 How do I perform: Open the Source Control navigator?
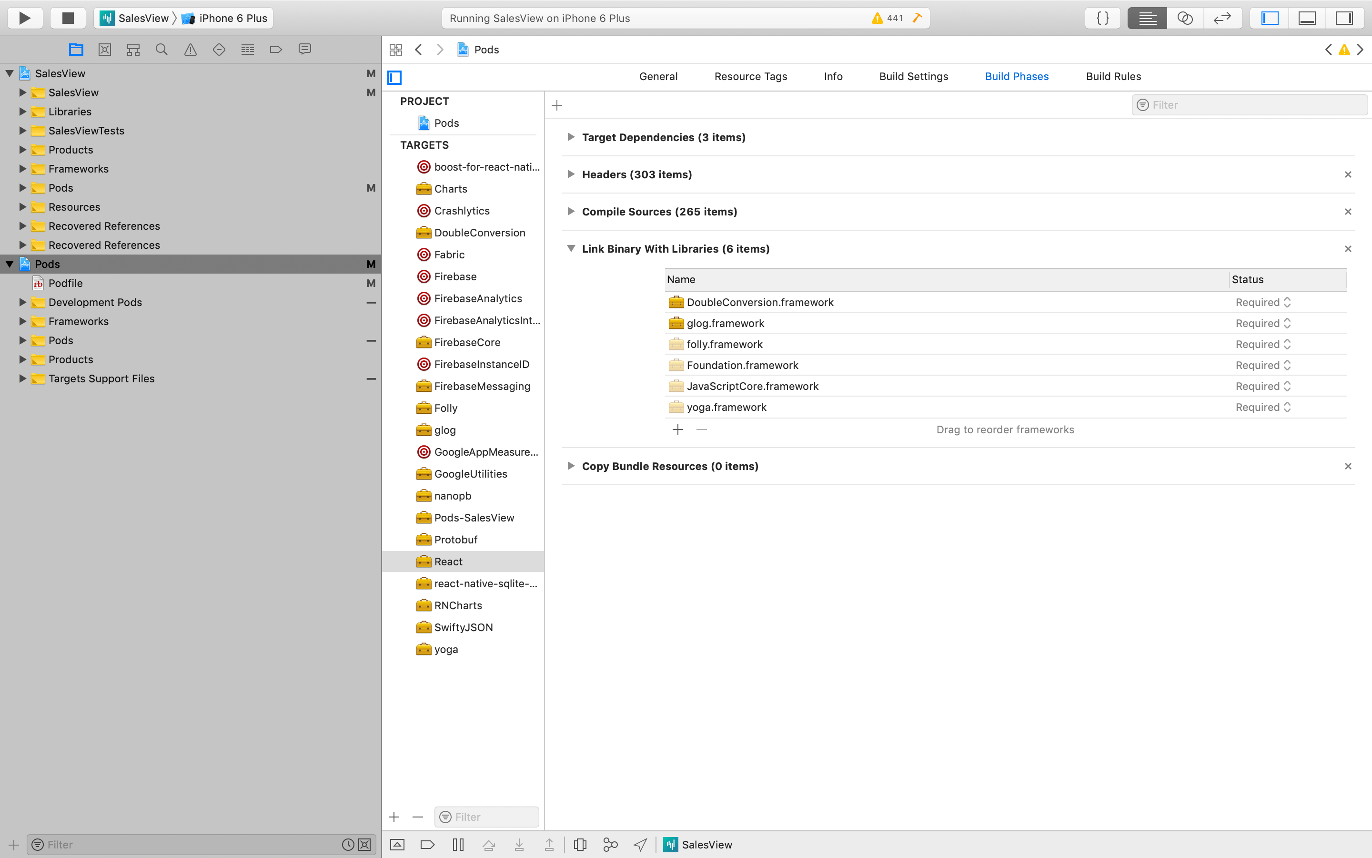[x=104, y=50]
